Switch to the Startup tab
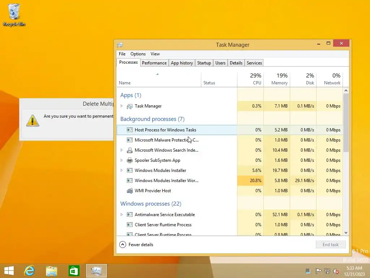The width and height of the screenshot is (370, 278). [x=204, y=63]
